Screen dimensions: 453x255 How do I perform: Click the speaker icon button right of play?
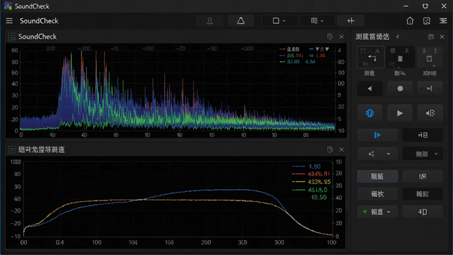coord(430,113)
